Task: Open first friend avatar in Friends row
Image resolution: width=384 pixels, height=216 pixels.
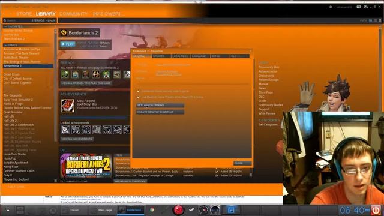Action: click(65, 74)
